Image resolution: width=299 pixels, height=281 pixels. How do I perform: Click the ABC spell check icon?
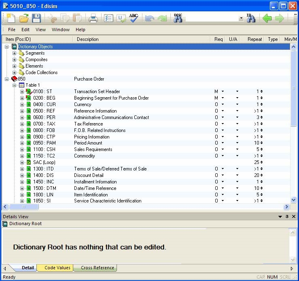[x=134, y=18]
